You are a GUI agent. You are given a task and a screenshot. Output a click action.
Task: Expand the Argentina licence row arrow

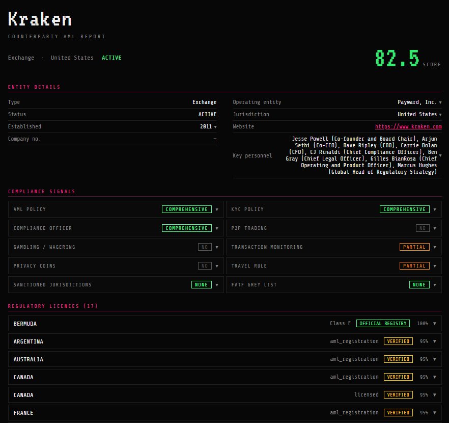(435, 341)
